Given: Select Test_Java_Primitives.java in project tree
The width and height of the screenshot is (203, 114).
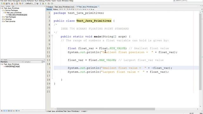Looking at the screenshot, I should coord(18,15).
